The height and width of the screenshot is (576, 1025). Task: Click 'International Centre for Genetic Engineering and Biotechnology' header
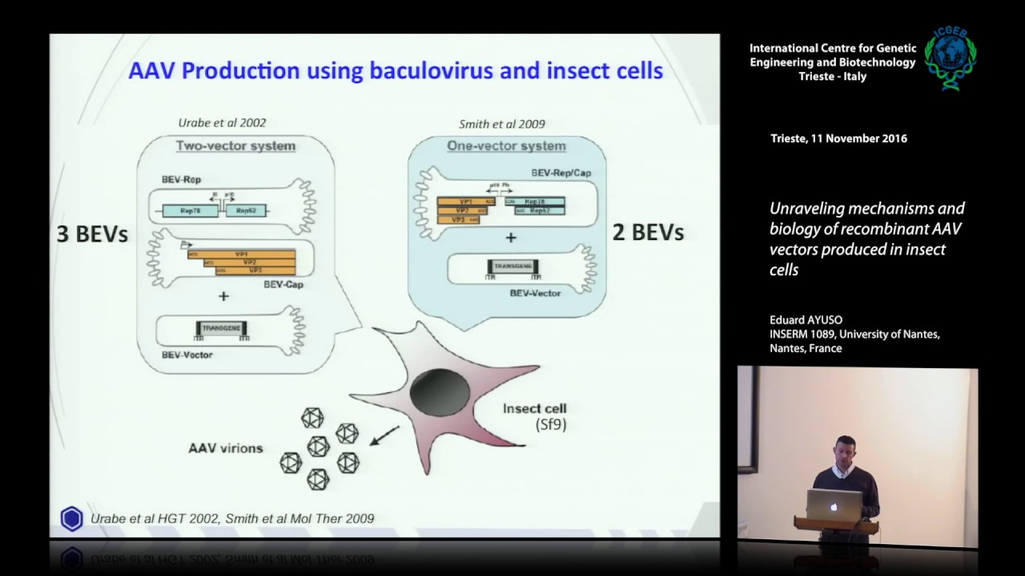click(x=833, y=62)
